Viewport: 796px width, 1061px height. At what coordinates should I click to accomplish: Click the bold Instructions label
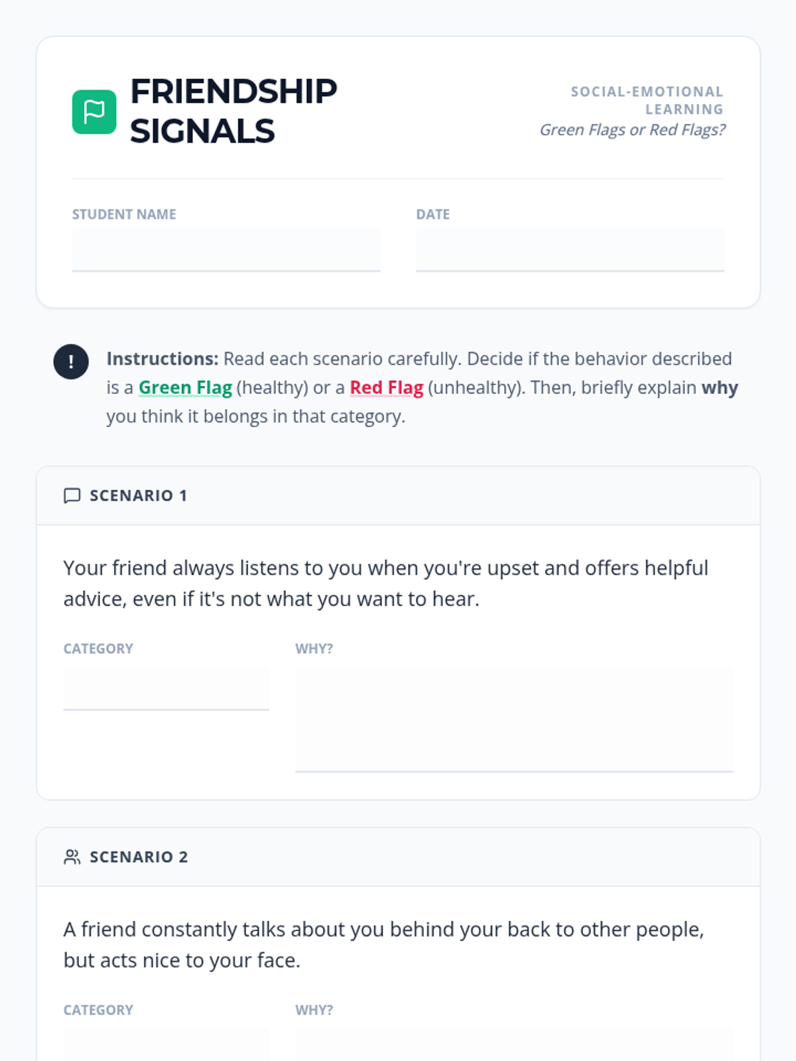tap(163, 359)
